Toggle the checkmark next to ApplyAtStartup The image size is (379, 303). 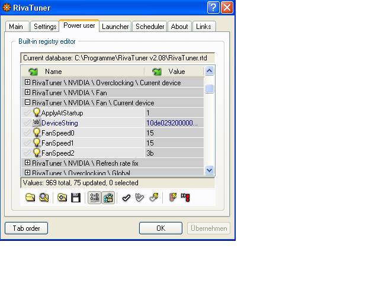pyautogui.click(x=27, y=113)
